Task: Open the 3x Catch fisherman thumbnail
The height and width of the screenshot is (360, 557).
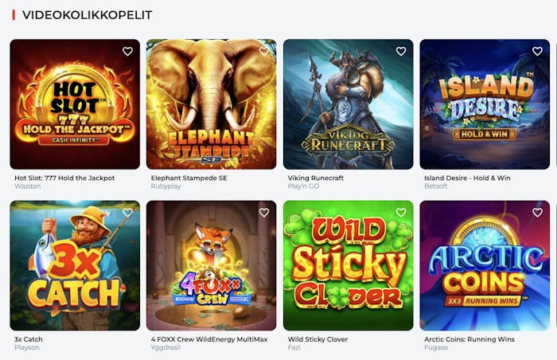Action: (75, 265)
